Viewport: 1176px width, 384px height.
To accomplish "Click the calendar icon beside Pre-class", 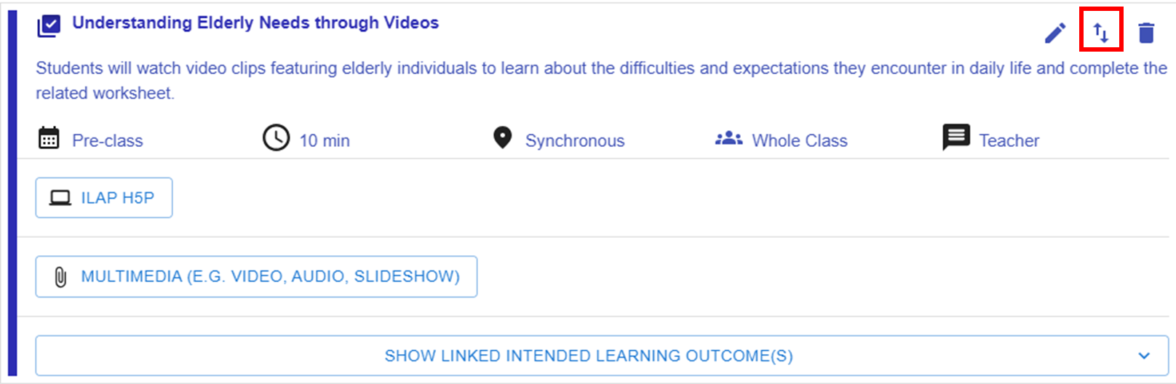I will pos(49,137).
